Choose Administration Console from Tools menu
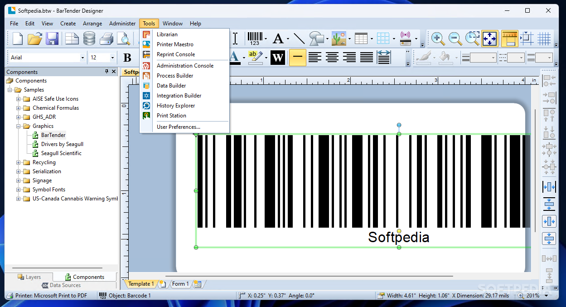The image size is (566, 307). 184,66
